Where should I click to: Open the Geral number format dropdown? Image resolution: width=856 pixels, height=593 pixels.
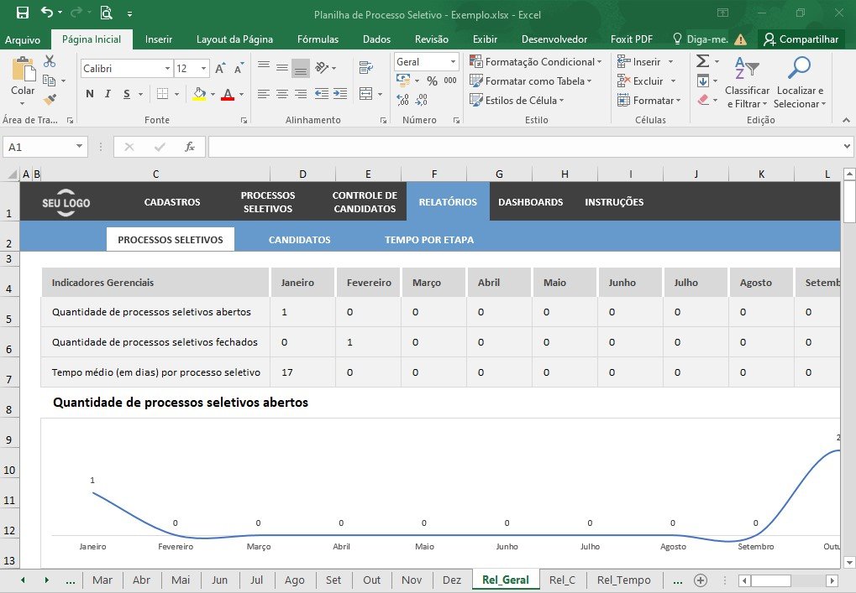[x=453, y=61]
